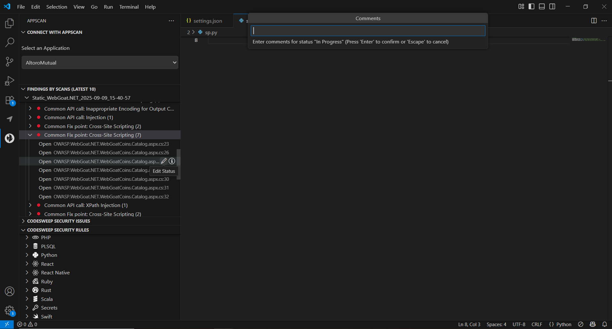Click the Split Editor icon
612x329 pixels.
[594, 21]
